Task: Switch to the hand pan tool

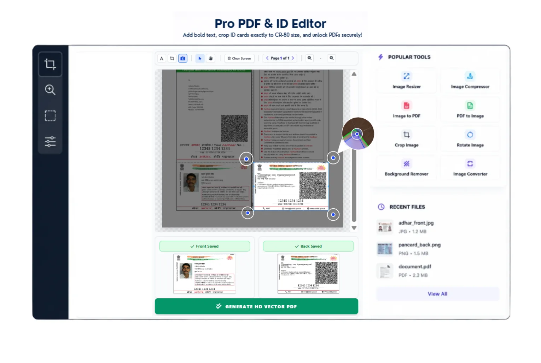Action: pos(210,58)
